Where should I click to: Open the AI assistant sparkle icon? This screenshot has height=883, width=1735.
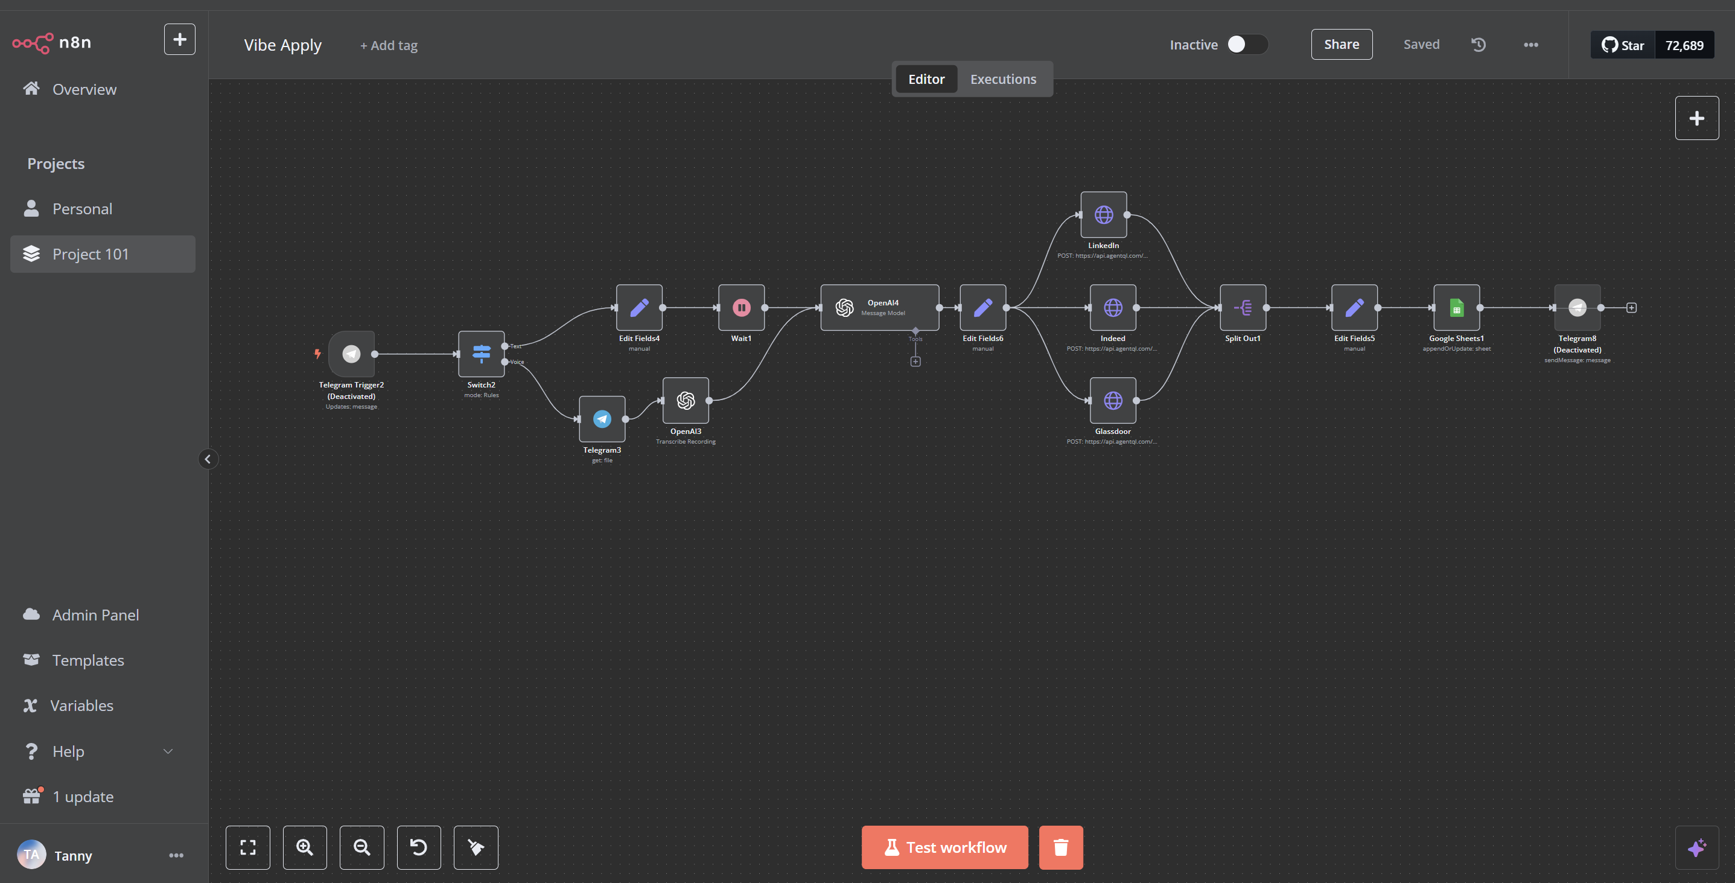pos(1696,847)
